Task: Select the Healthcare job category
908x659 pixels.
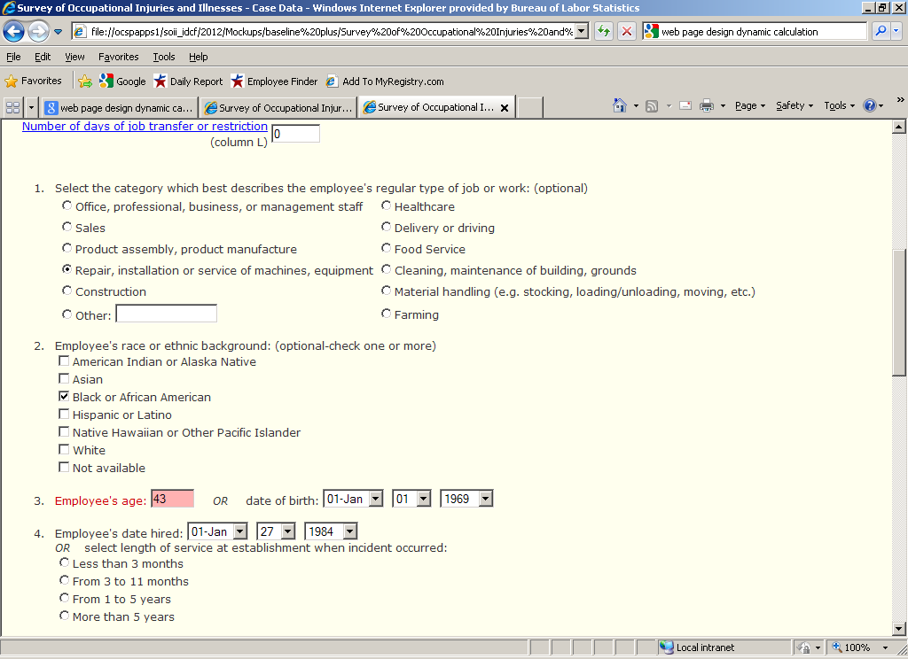Action: (387, 206)
